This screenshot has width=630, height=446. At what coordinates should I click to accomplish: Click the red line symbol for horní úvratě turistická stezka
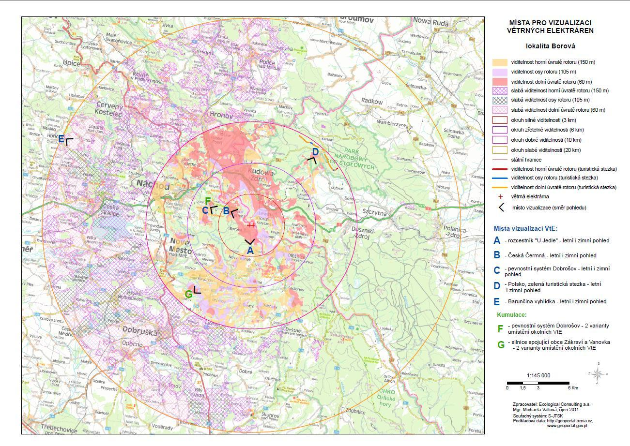tap(500, 169)
